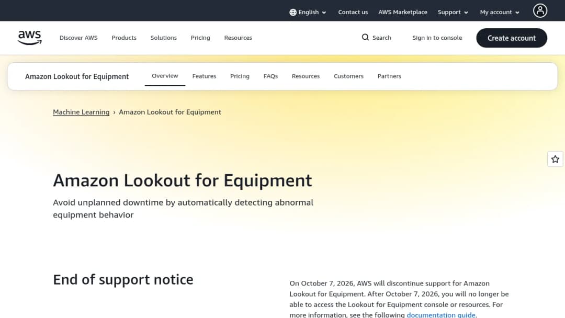
Task: Click the 'End of support notice' heading
Action: (123, 279)
